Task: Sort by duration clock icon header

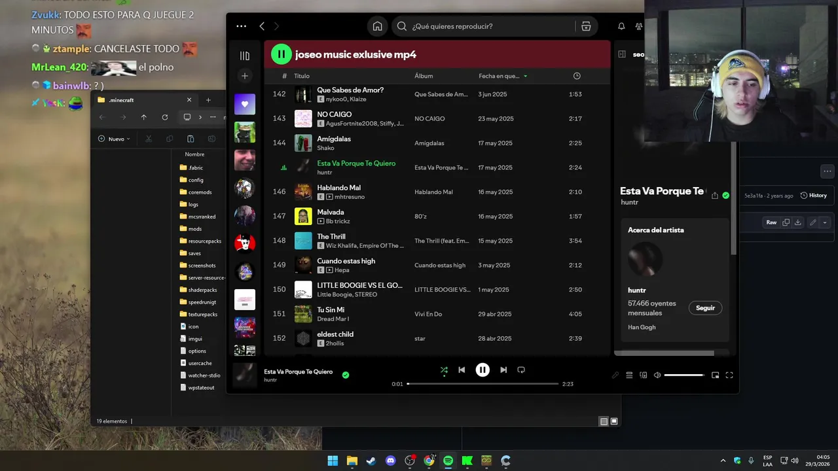Action: coord(577,76)
